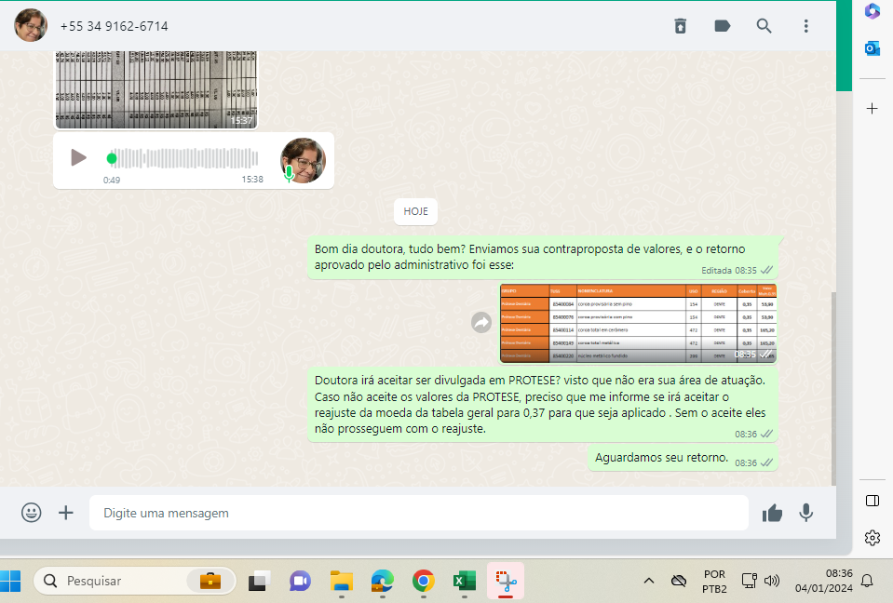Open Excel from the taskbar
Screen dimensions: 893x603
[464, 582]
